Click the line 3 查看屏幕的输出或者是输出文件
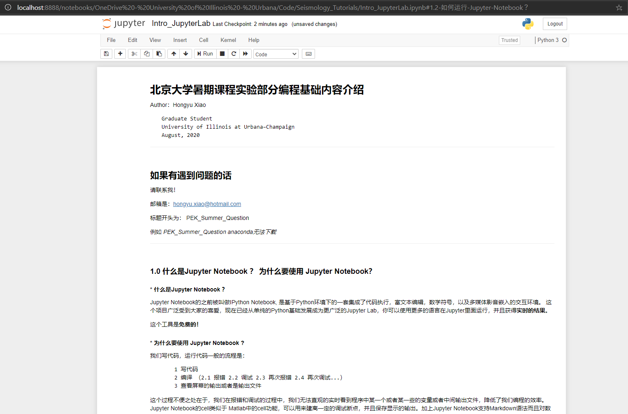Image resolution: width=628 pixels, height=414 pixels. pos(218,386)
